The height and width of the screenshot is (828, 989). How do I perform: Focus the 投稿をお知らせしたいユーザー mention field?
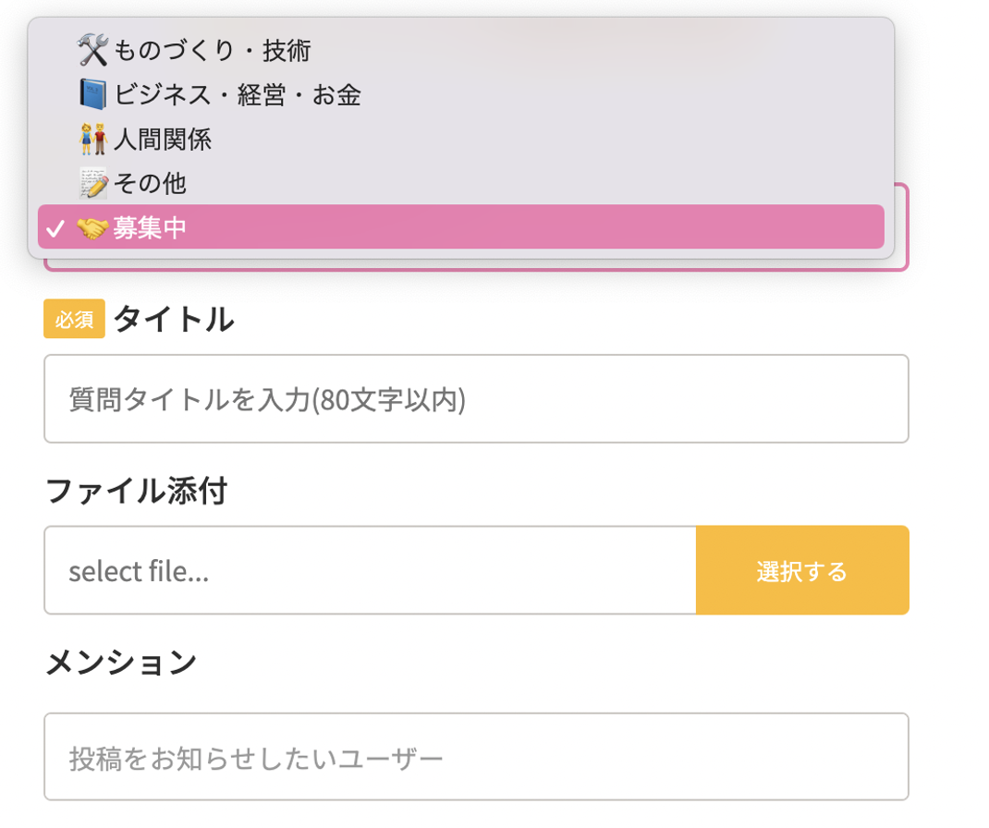pos(476,757)
